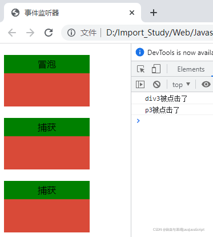Screen dimensions: 213x237
Task: Show the console sidebar
Action: tap(140, 84)
